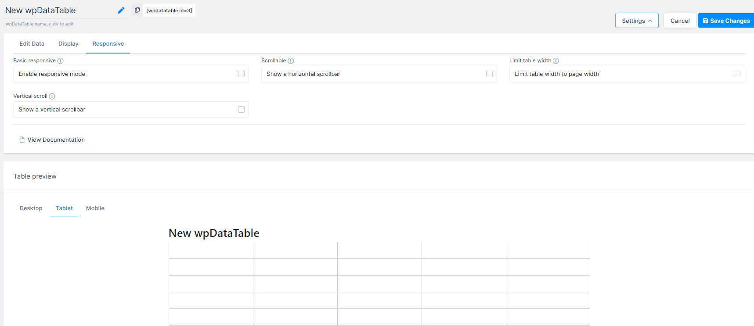Click the Table preview heading

point(35,176)
